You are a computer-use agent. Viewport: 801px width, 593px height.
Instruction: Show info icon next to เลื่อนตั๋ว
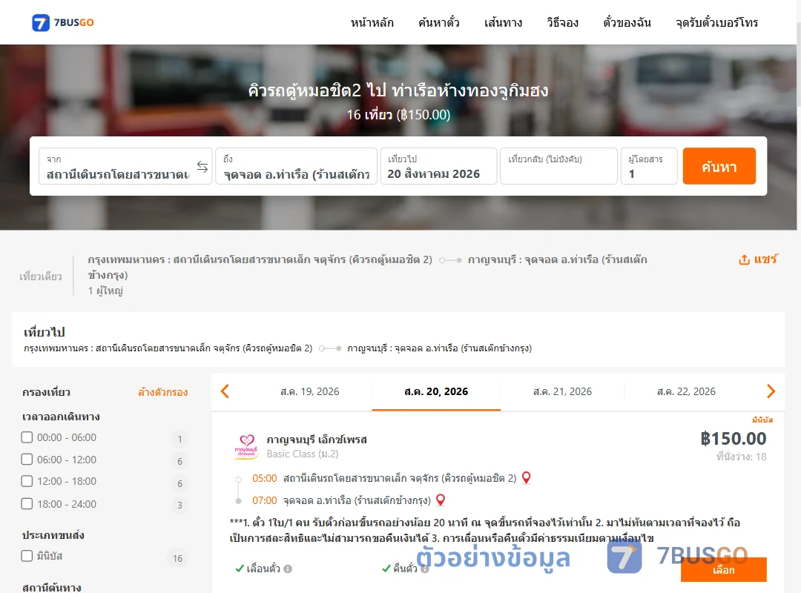pyautogui.click(x=288, y=569)
